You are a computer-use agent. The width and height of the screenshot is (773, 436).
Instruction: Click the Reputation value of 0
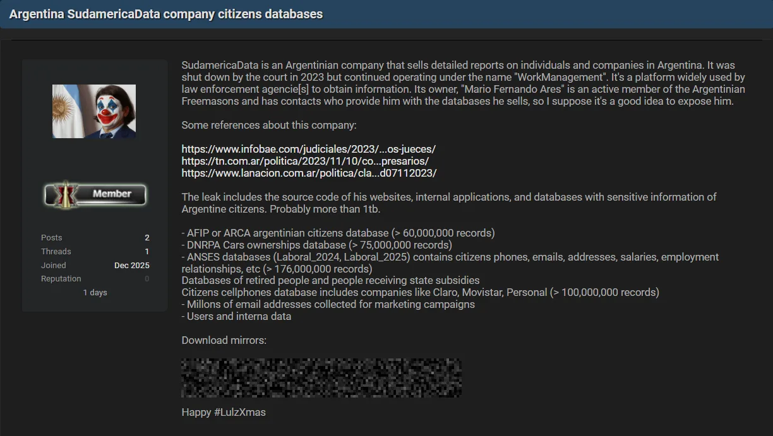click(147, 278)
